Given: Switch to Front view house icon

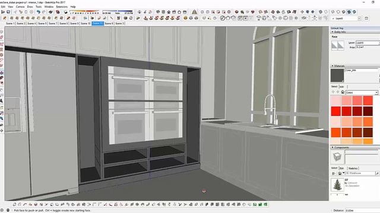Looking at the screenshot, I should (169, 12).
